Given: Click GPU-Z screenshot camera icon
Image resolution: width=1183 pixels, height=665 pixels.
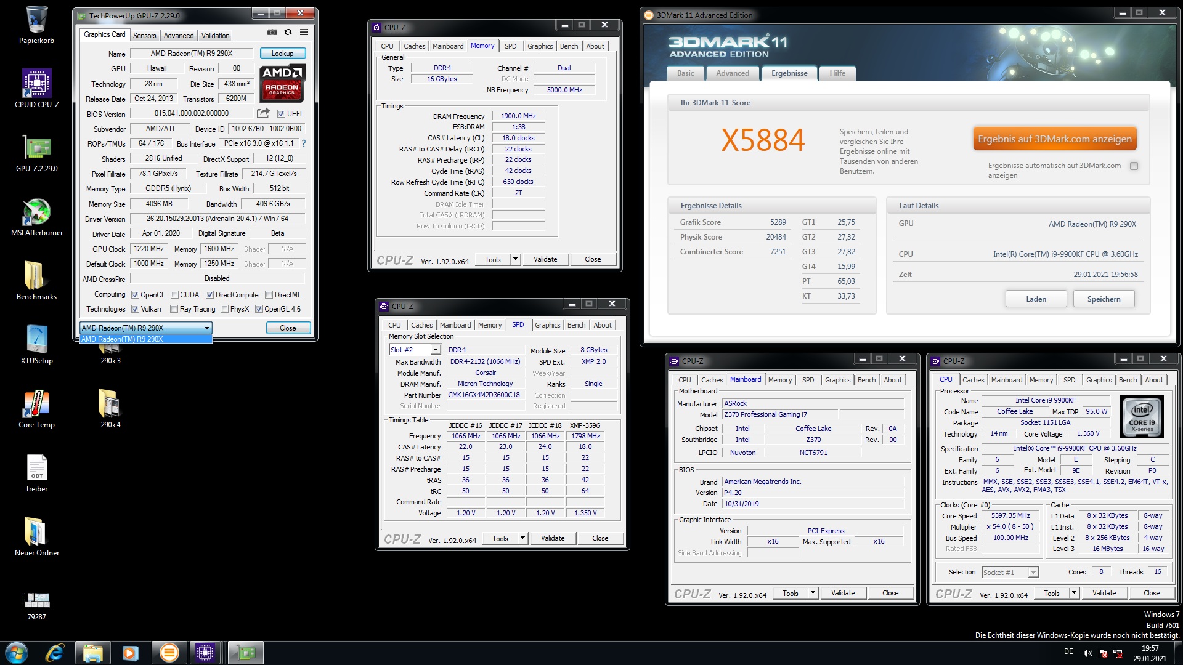Looking at the screenshot, I should point(272,32).
